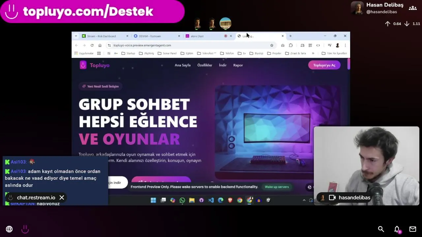Click the Wake up servers button
422x237 pixels.
pos(277,187)
